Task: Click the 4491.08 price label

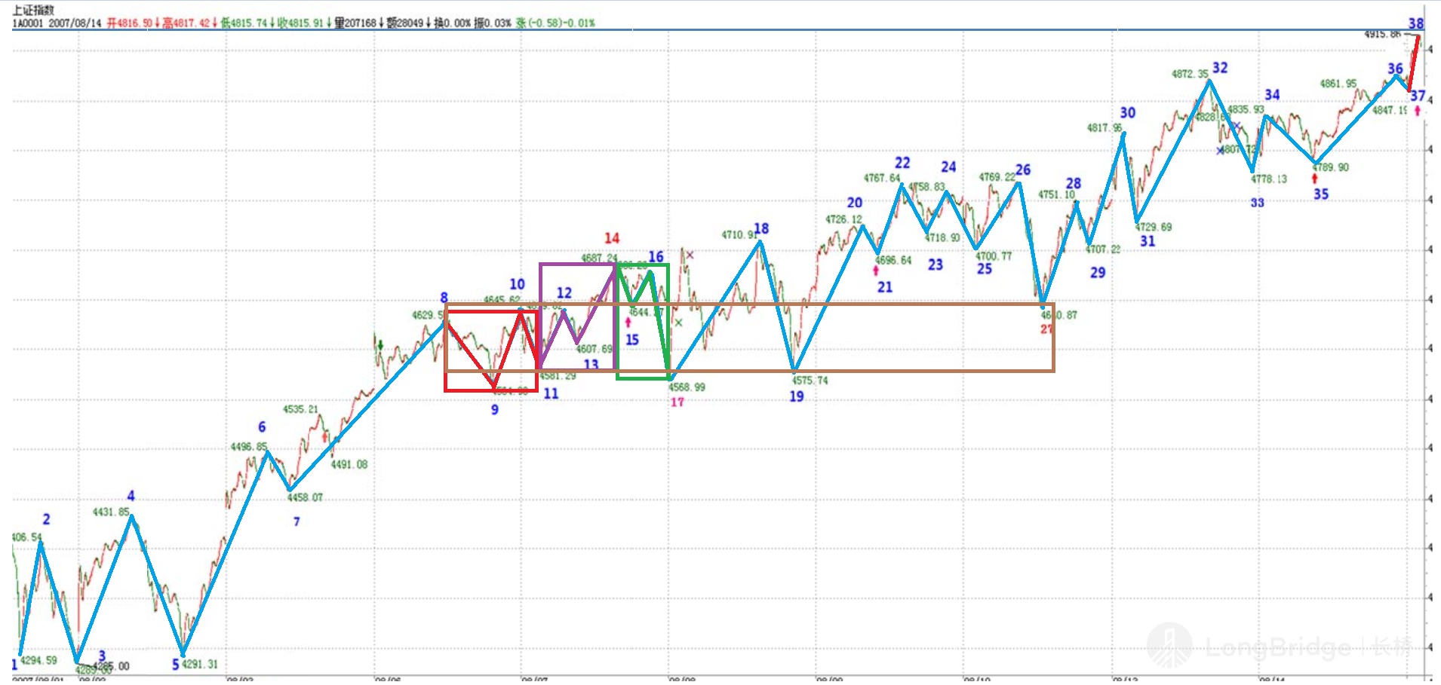Action: [x=349, y=464]
